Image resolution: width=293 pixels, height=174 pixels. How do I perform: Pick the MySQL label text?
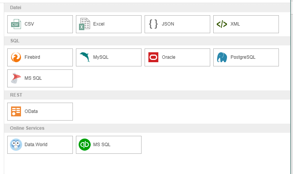tap(101, 57)
